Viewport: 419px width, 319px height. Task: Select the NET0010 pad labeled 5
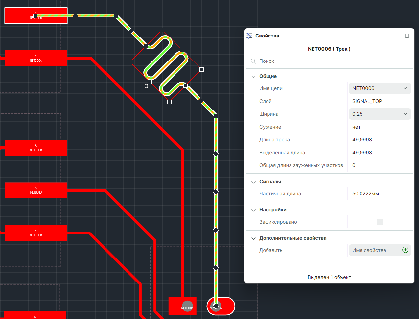[x=36, y=190]
